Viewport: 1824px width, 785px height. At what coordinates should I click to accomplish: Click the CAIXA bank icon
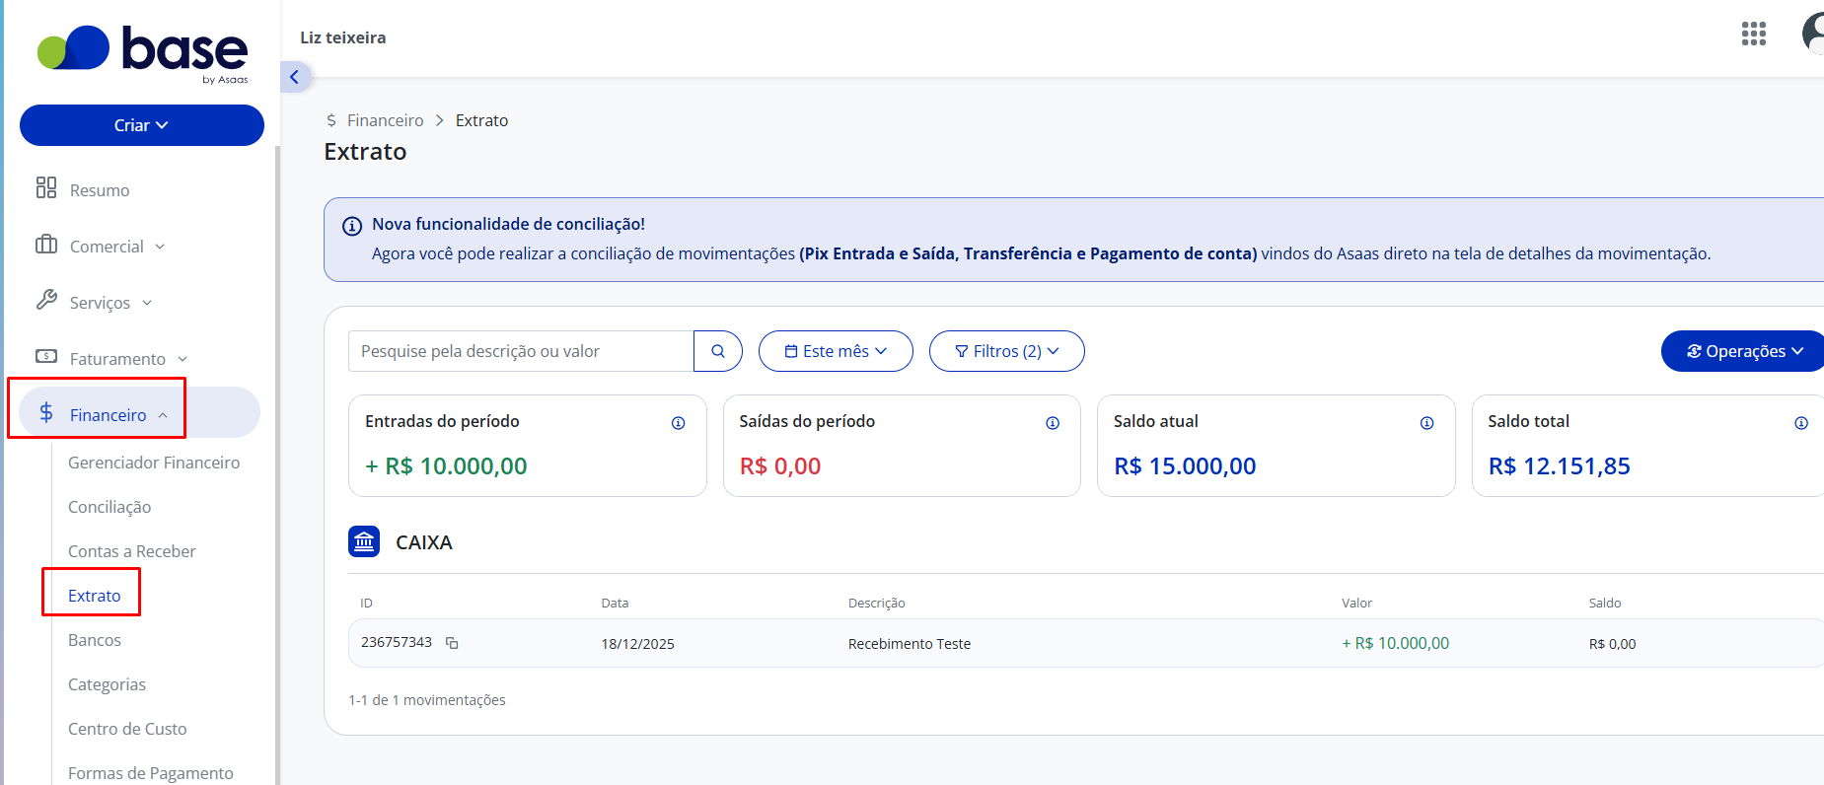point(364,541)
